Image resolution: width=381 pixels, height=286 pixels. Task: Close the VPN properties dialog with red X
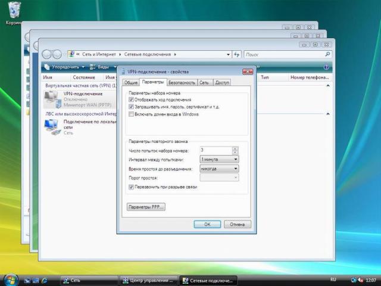(248, 71)
